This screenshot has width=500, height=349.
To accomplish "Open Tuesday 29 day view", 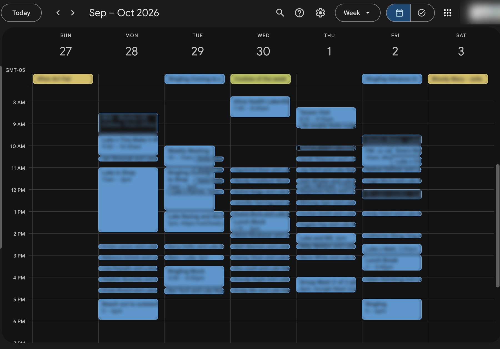I will click(197, 51).
